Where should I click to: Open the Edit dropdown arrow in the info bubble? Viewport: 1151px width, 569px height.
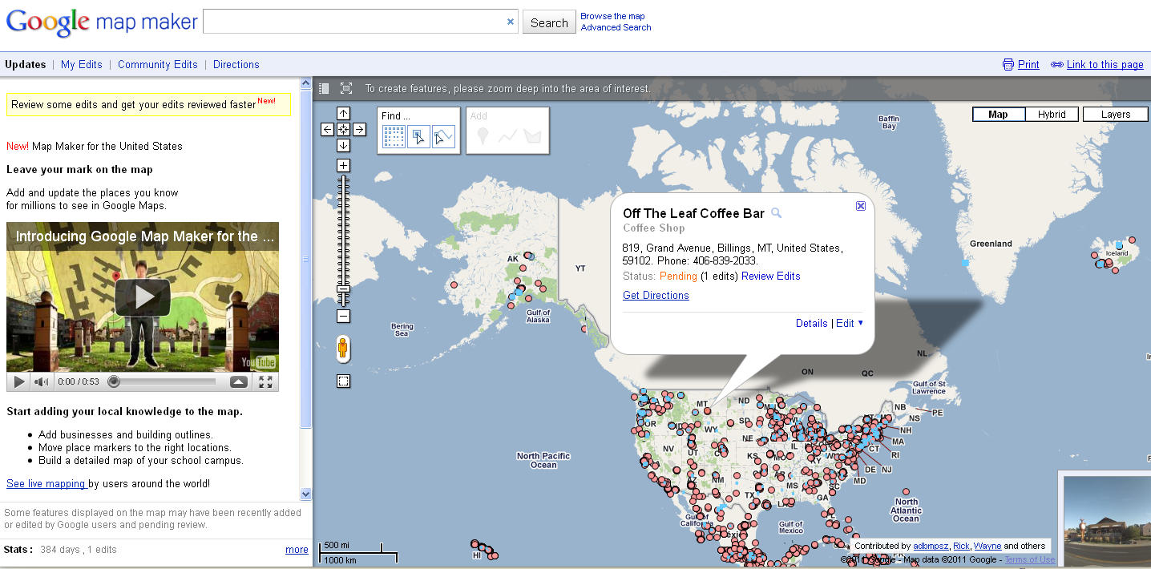(x=861, y=323)
